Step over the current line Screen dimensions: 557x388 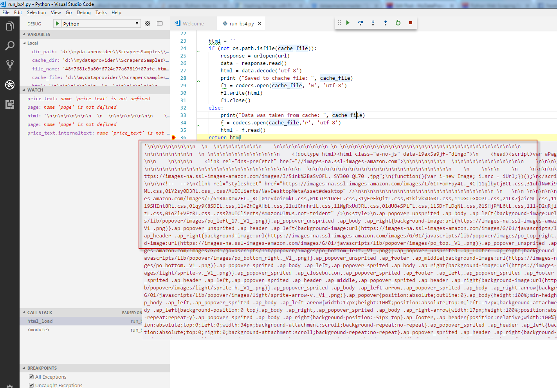361,23
